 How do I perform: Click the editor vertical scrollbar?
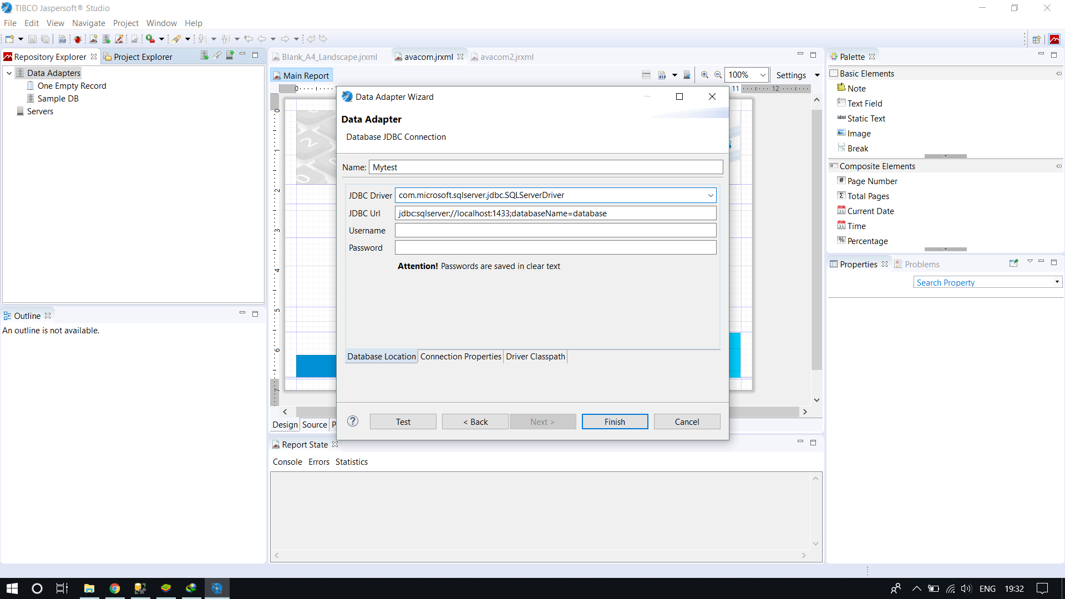click(x=816, y=238)
